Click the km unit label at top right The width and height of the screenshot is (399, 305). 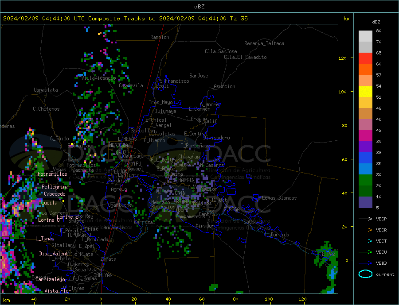point(347,19)
